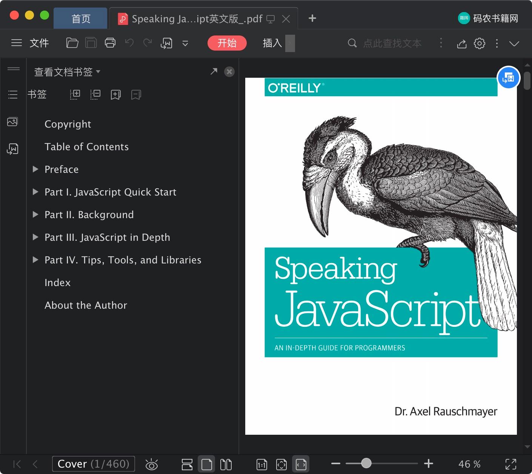The width and height of the screenshot is (532, 474).
Task: Click the convert PDF to Word icon
Action: (x=166, y=43)
